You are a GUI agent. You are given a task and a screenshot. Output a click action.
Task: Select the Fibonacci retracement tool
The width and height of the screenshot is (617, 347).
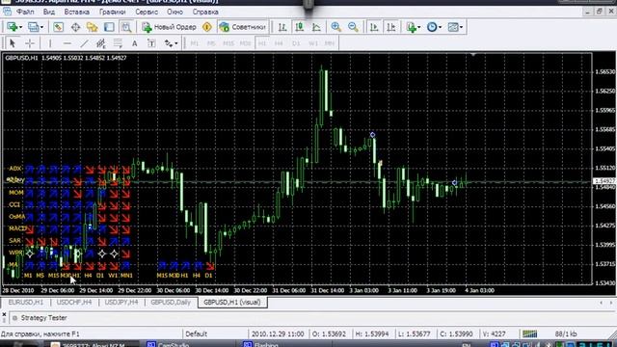[x=118, y=42]
